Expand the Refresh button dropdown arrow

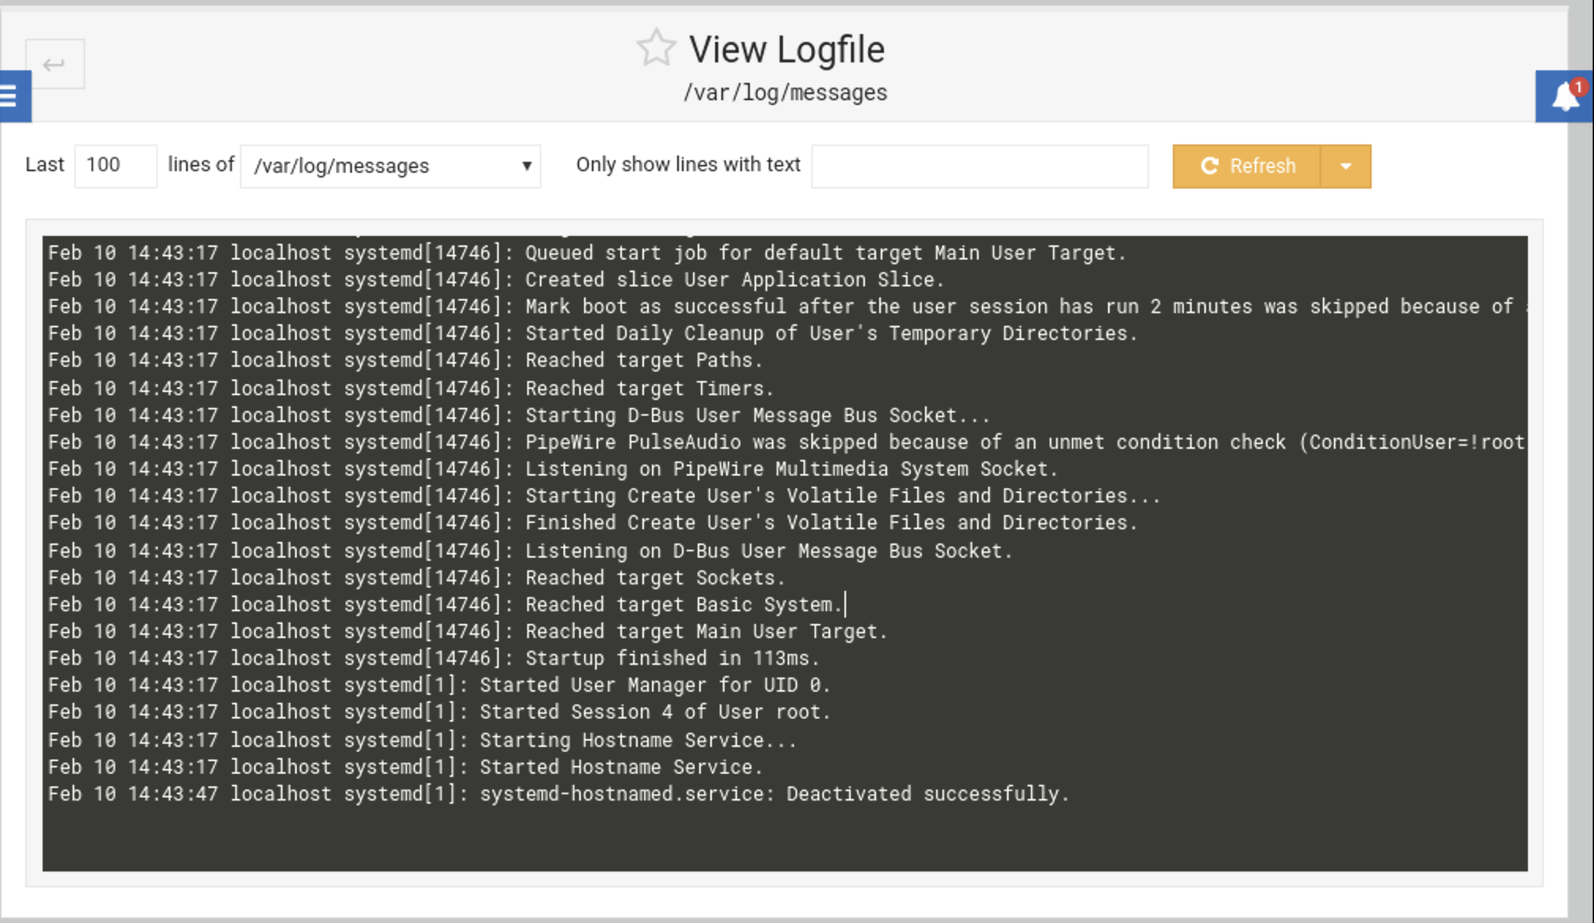click(x=1346, y=166)
